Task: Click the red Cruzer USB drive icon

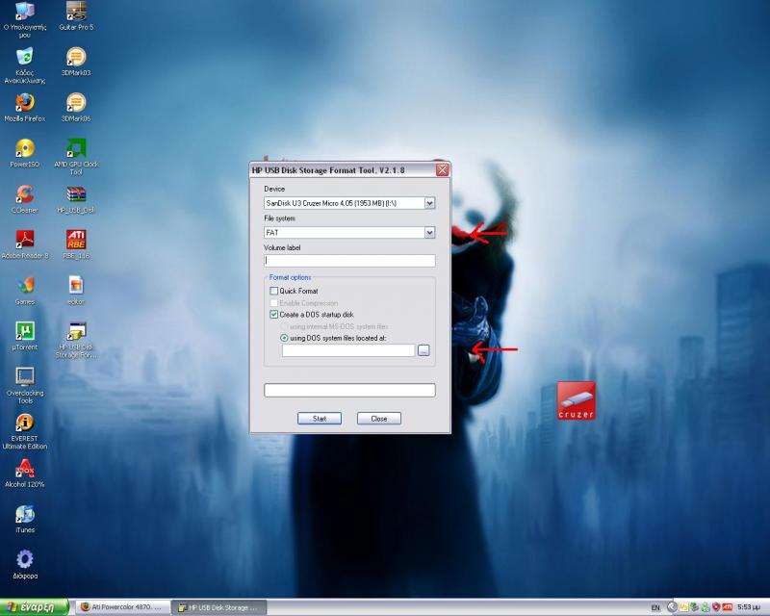Action: click(576, 400)
